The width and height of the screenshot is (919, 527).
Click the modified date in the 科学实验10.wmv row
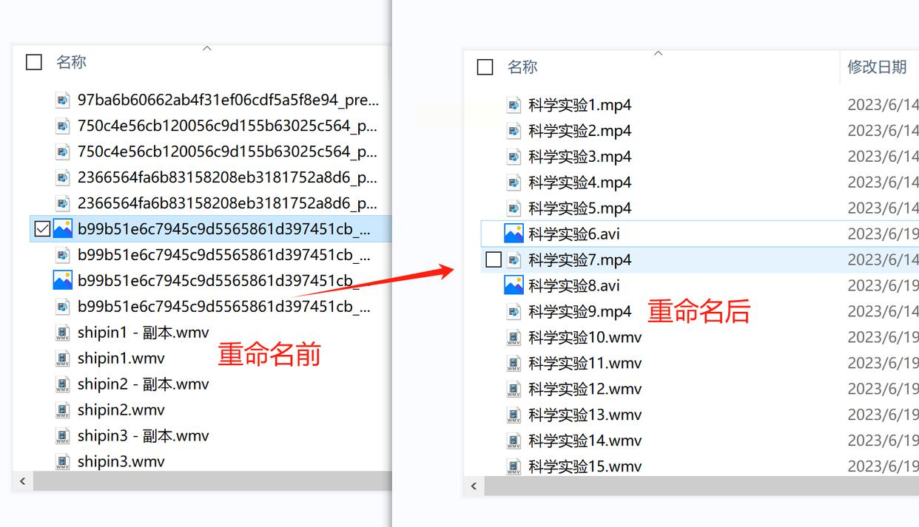point(883,338)
